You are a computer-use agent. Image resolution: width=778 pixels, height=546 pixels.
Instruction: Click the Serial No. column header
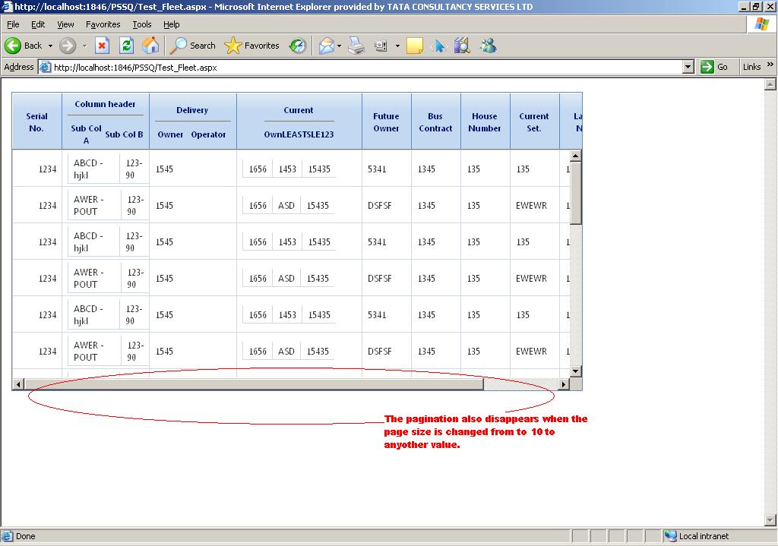pyautogui.click(x=36, y=122)
